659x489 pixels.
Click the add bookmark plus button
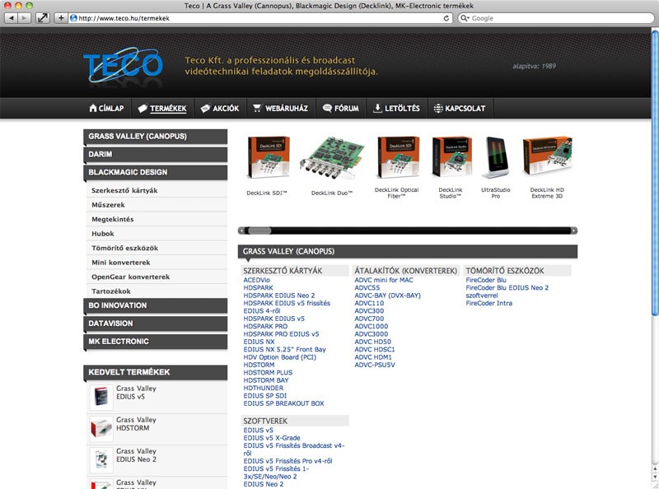click(x=61, y=18)
